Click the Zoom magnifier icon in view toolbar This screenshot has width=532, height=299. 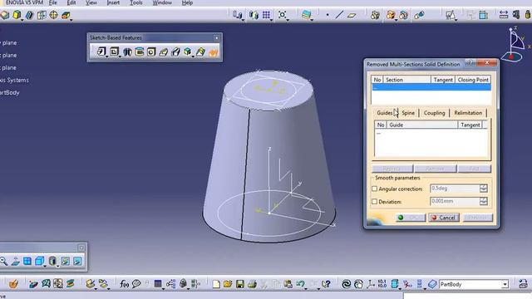(x=3, y=261)
